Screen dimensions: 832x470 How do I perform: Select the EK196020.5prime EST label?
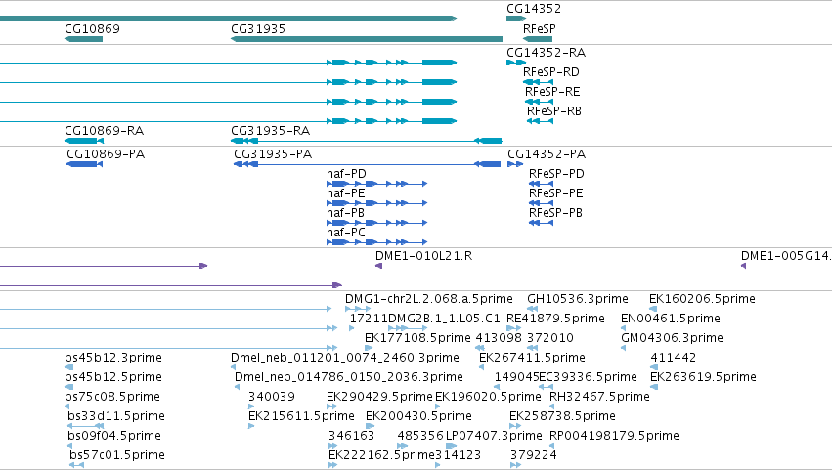click(488, 397)
